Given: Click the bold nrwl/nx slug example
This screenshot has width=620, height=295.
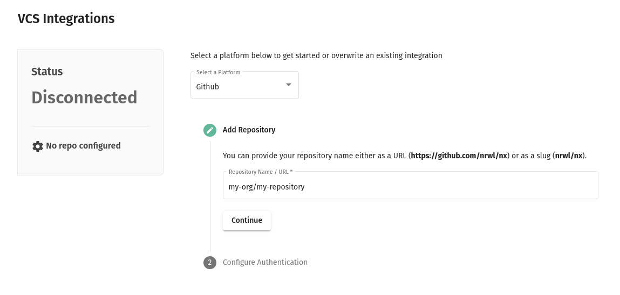Looking at the screenshot, I should [x=569, y=156].
